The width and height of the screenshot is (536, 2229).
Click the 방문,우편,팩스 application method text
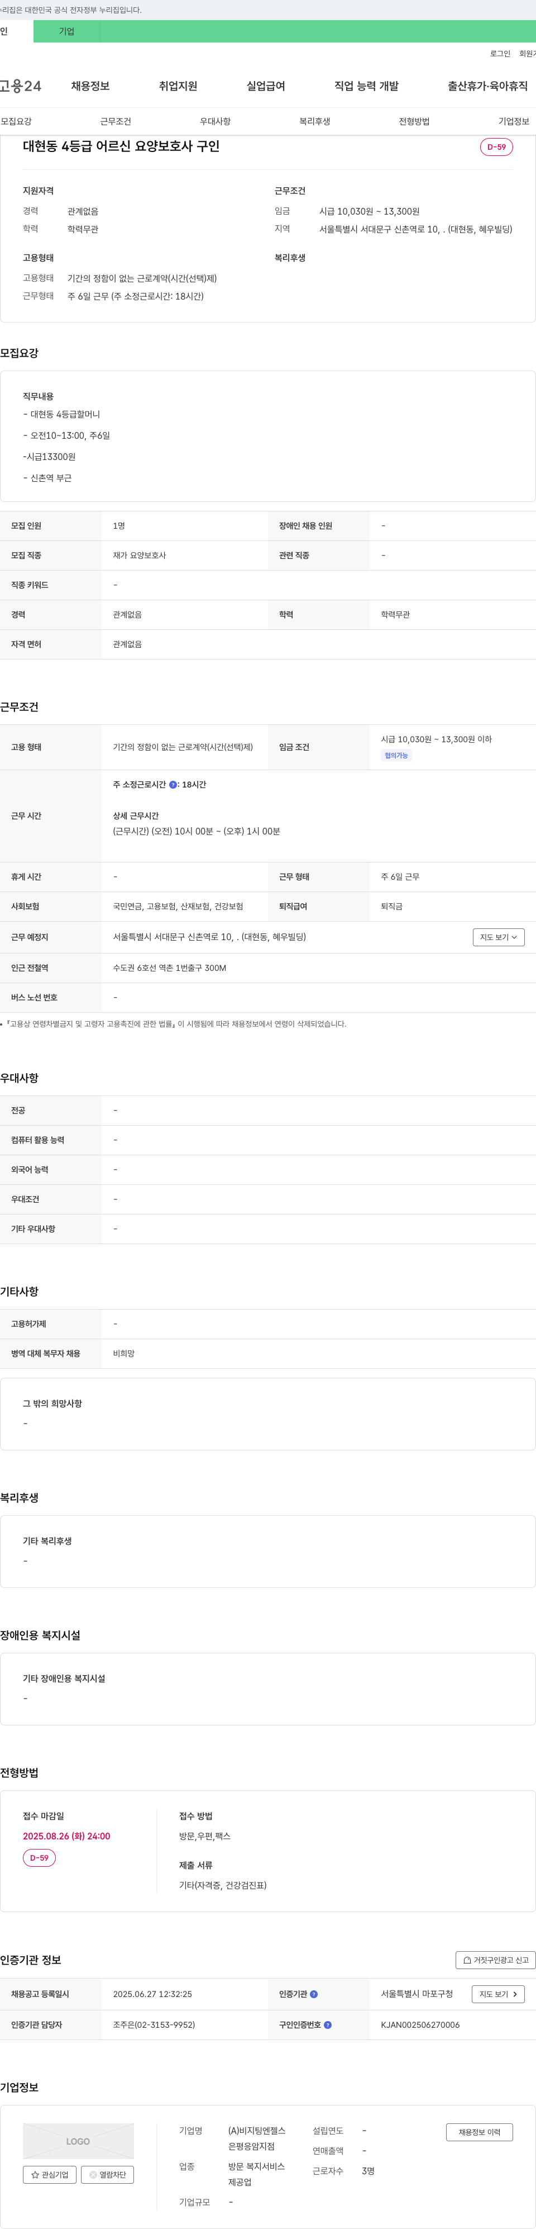(x=205, y=1836)
